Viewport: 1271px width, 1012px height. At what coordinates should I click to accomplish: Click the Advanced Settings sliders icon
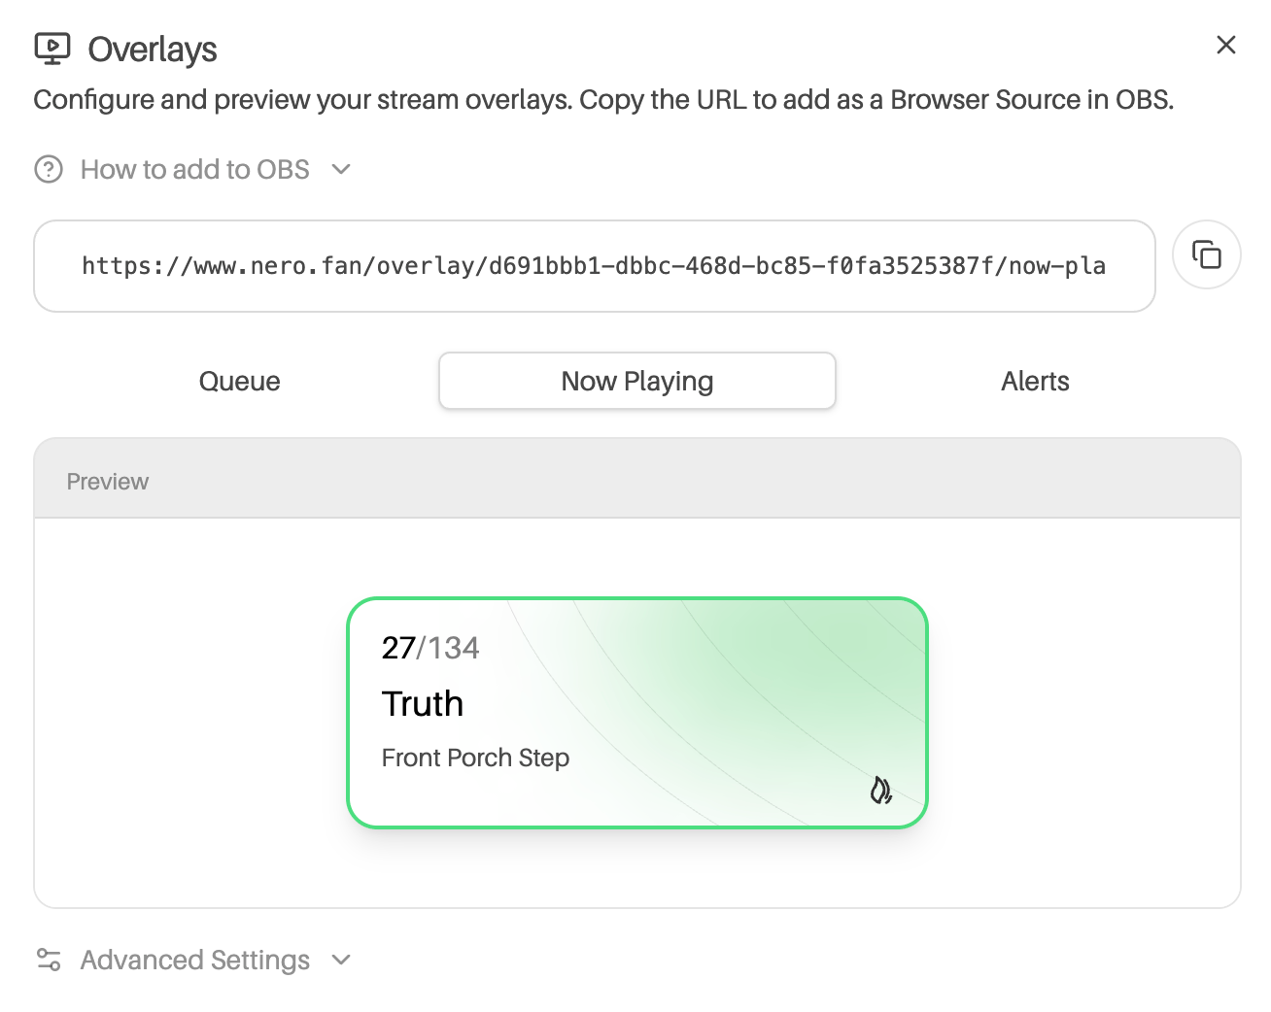49,960
